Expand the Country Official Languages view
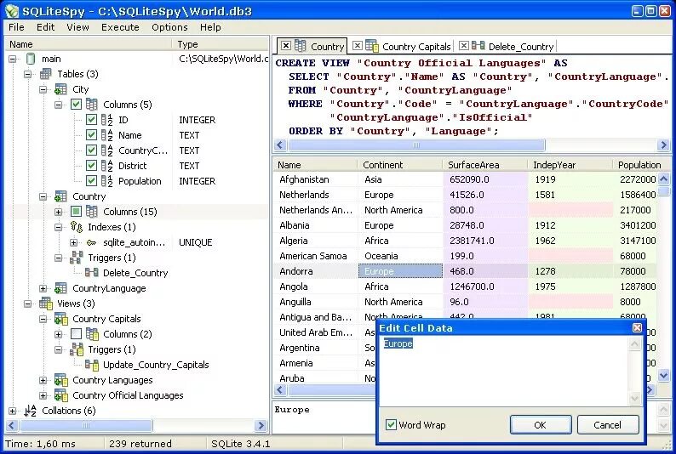The image size is (676, 454). [x=43, y=395]
